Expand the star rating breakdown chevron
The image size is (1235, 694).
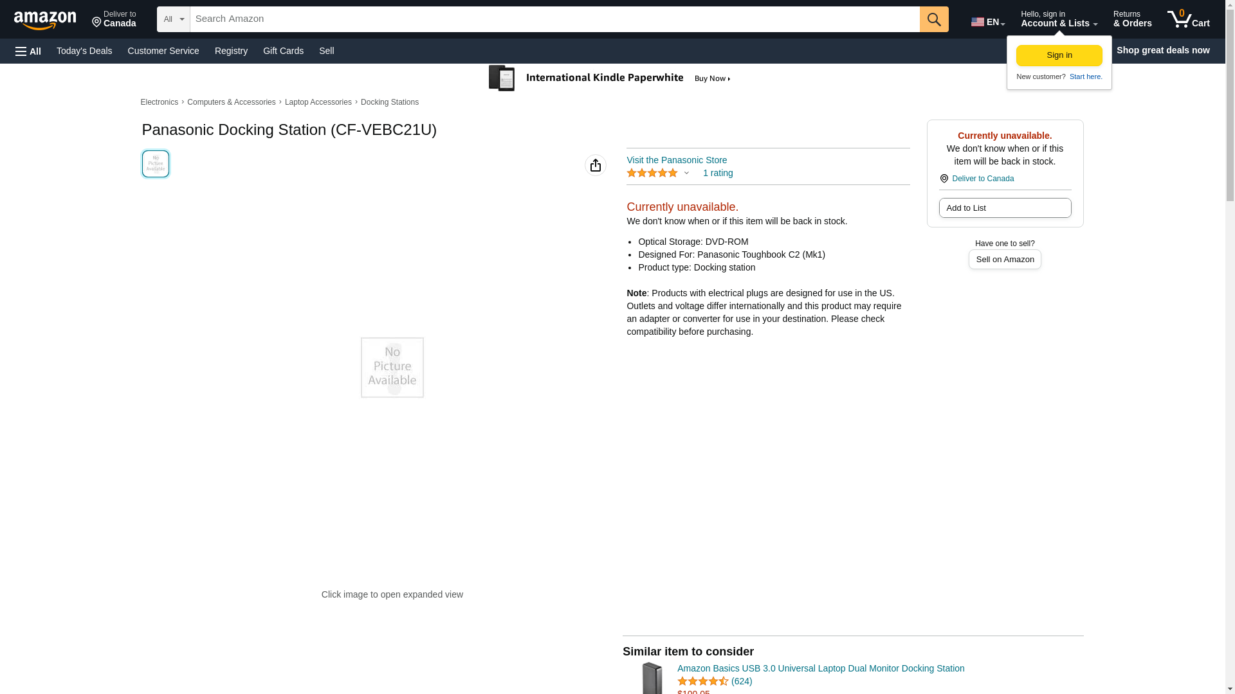[x=686, y=173]
